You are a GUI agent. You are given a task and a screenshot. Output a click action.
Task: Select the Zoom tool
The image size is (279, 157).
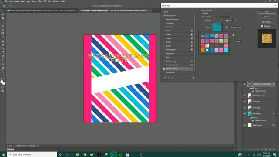coord(3,72)
